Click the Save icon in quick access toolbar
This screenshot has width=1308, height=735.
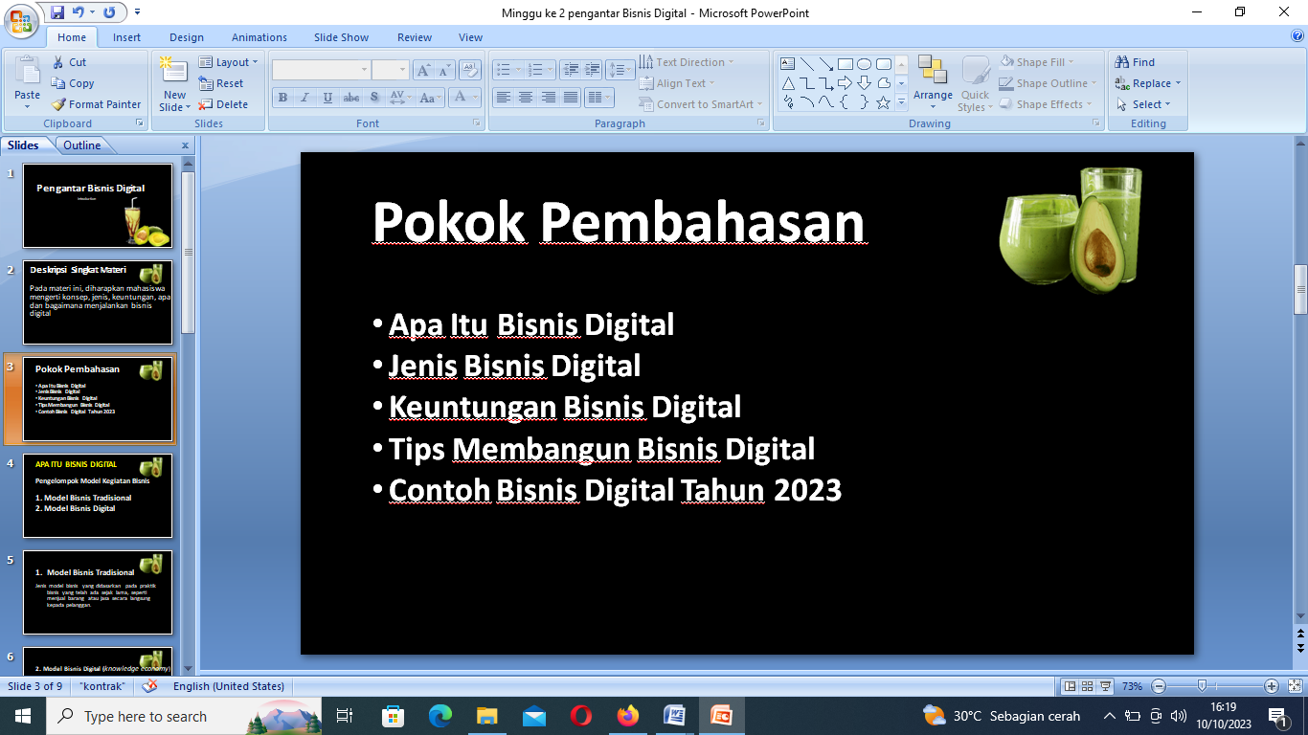[57, 12]
